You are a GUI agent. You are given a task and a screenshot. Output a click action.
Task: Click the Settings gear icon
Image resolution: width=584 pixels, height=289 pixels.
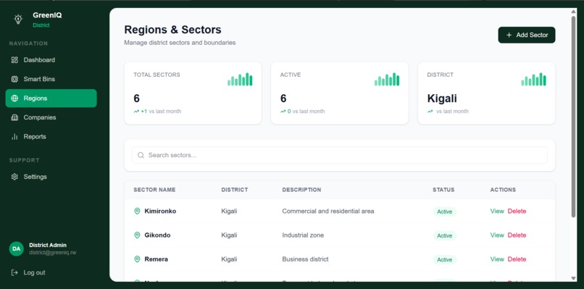coord(14,177)
